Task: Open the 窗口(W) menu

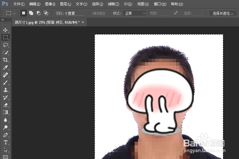Action: [160, 4]
